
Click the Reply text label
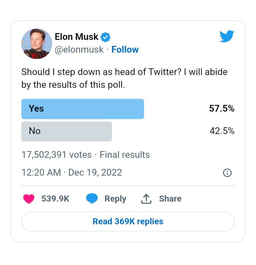116,199
